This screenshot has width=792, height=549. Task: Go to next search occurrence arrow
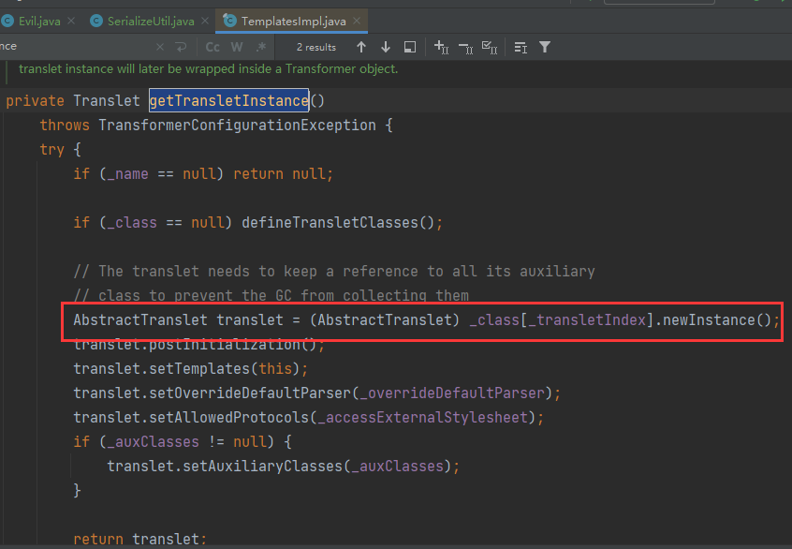coord(386,47)
